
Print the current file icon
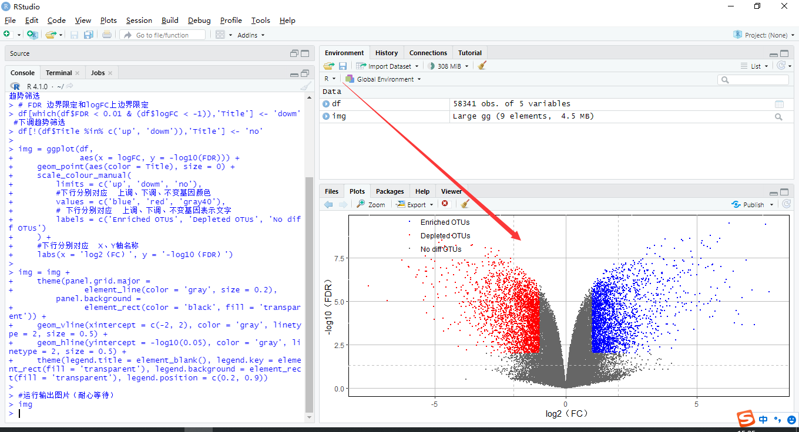coord(107,35)
